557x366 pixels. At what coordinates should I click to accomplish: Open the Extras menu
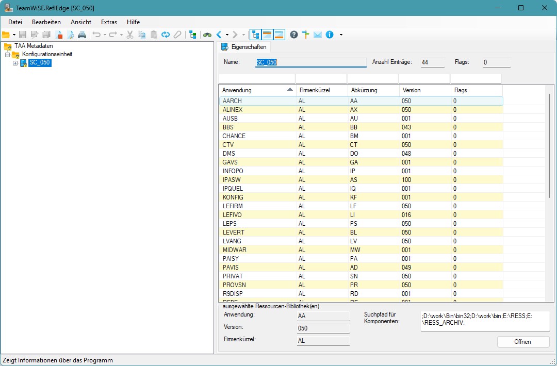pyautogui.click(x=109, y=22)
